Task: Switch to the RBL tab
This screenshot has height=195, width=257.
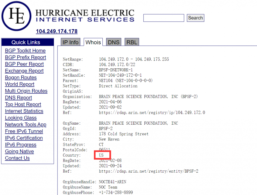Action: pyautogui.click(x=132, y=42)
